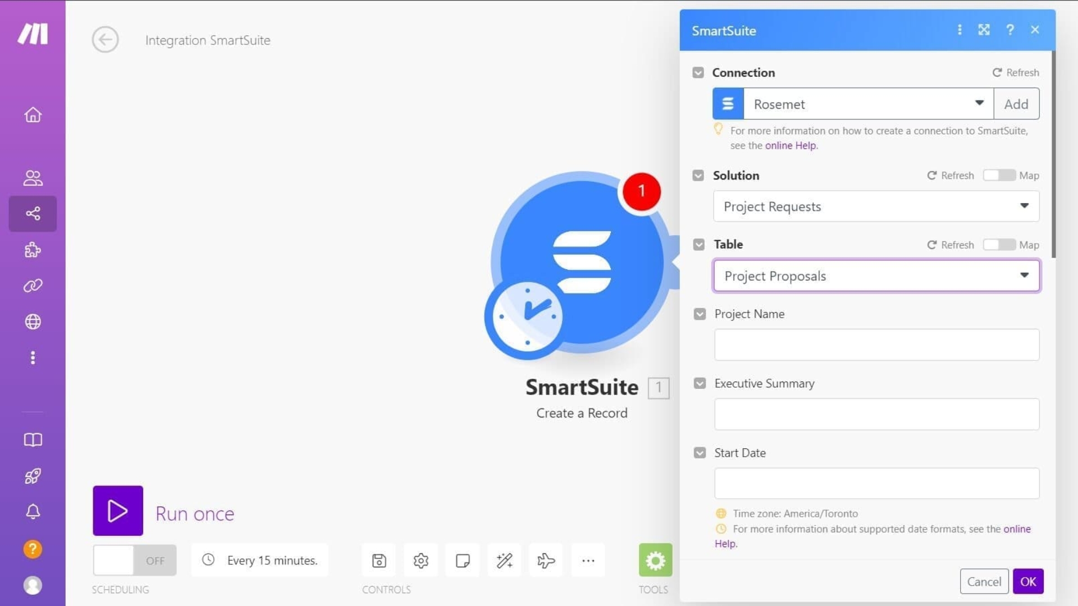The width and height of the screenshot is (1078, 606).
Task: Click the auto-align magic wand icon
Action: tap(504, 560)
